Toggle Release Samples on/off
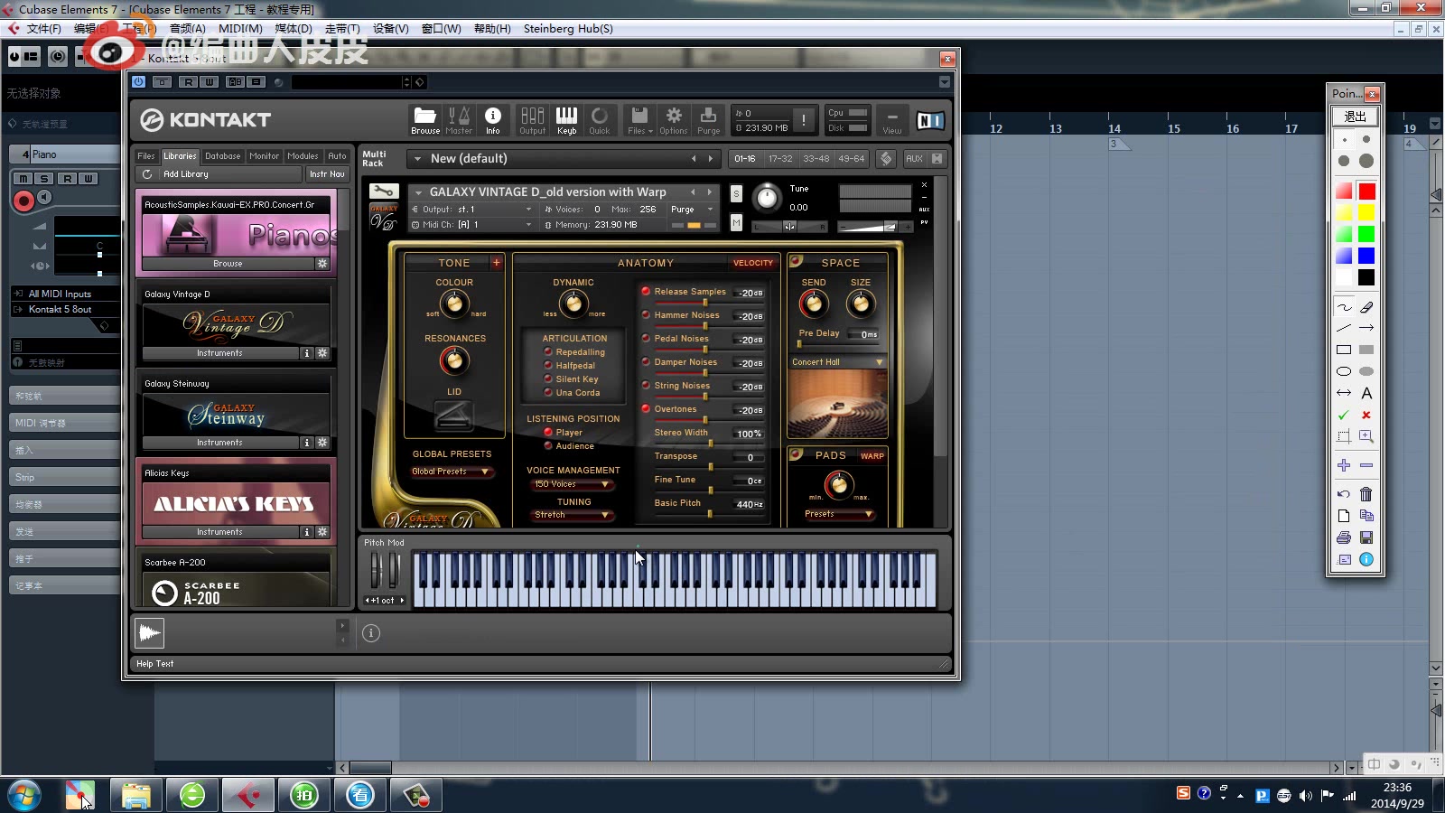This screenshot has height=813, width=1445. tap(646, 292)
